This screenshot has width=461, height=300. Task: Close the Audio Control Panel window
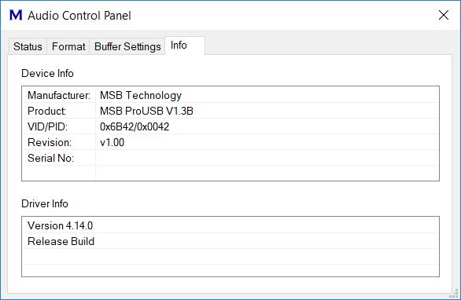click(444, 15)
